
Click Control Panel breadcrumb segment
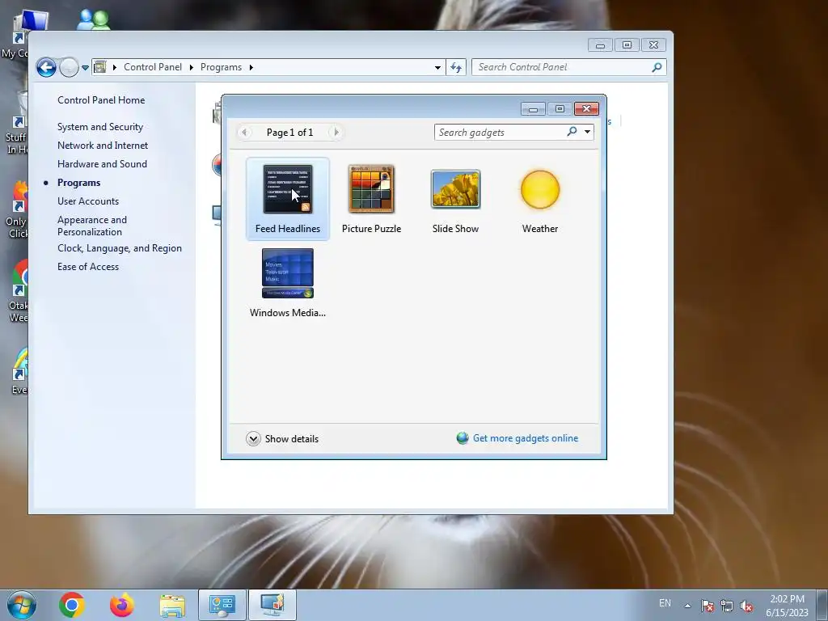pos(153,67)
